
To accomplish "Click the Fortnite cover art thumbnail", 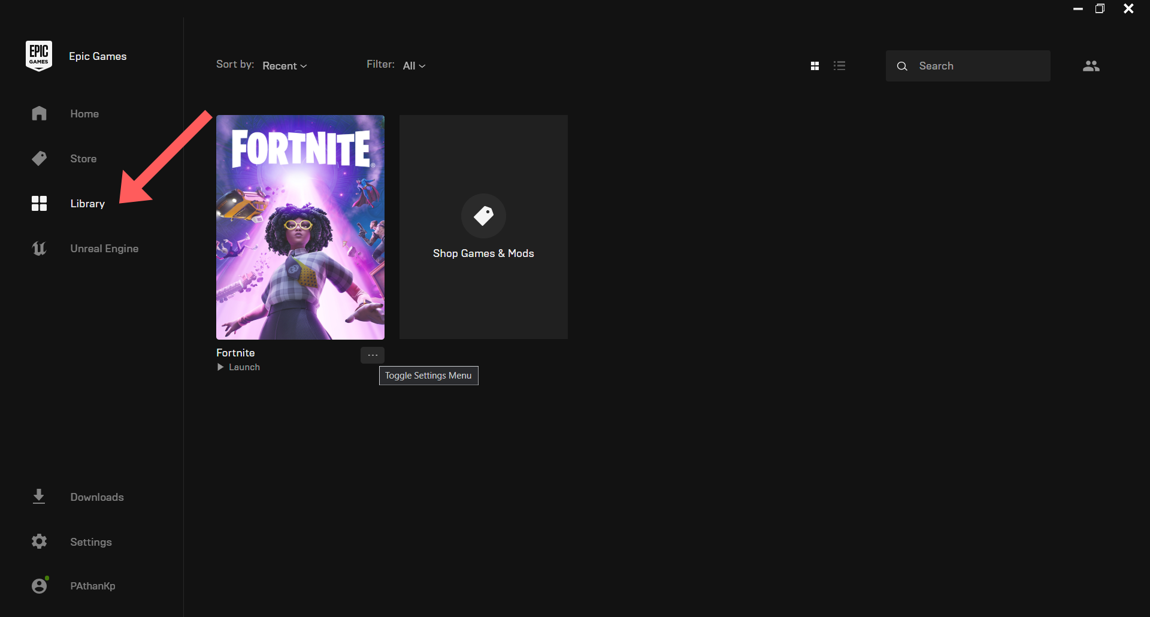I will click(x=300, y=228).
